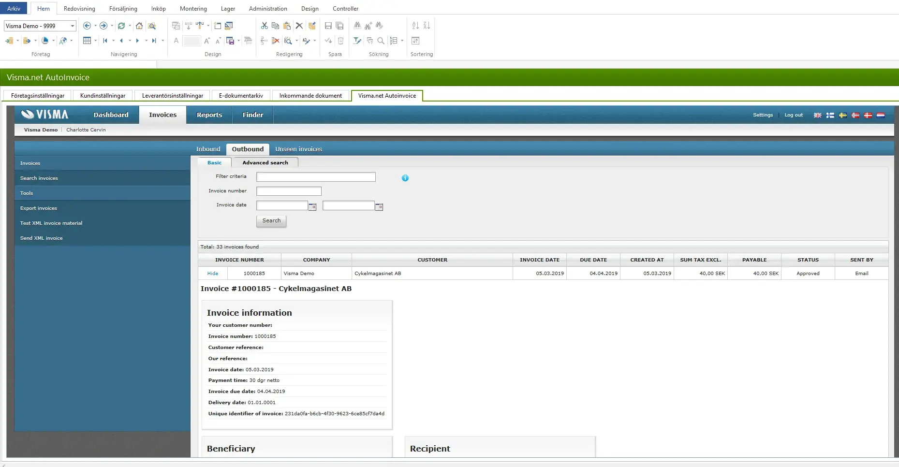
Task: Hide details for invoice 1000185
Action: tap(212, 273)
